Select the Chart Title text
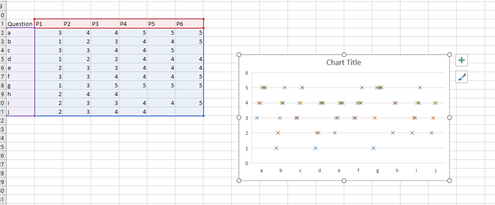Viewport: 495px width, 205px height. pos(344,62)
